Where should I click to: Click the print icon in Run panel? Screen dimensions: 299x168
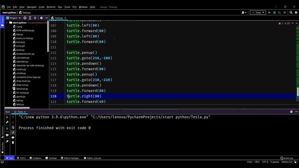(x=13, y=138)
